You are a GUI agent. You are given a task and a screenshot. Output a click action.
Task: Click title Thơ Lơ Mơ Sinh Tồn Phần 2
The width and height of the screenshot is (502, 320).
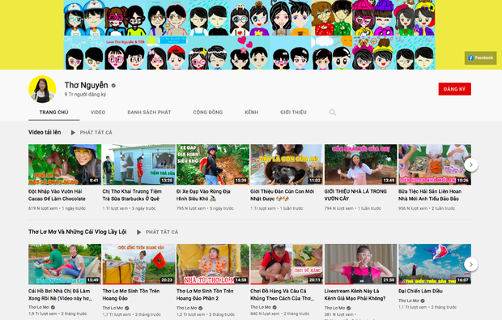(205, 295)
